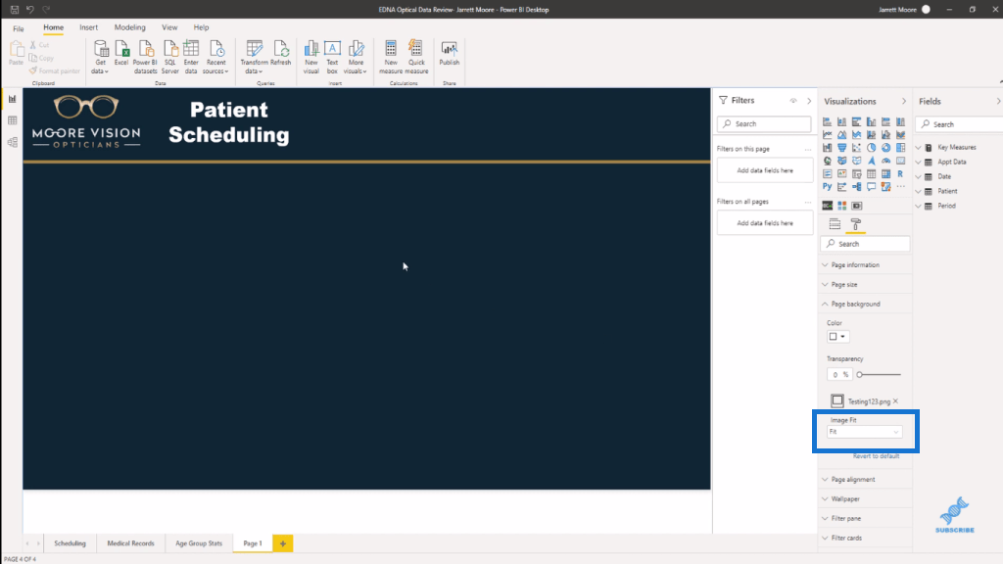Open Transform data

254,57
